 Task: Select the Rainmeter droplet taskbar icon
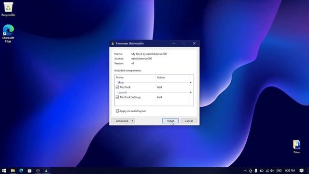pos(46,171)
